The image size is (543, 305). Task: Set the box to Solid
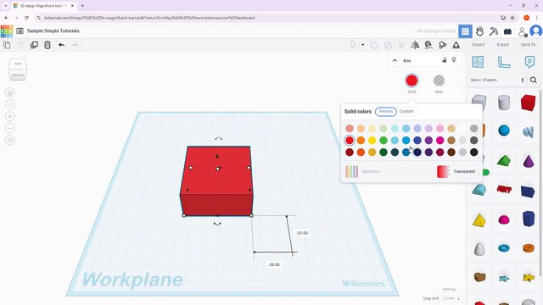click(411, 81)
